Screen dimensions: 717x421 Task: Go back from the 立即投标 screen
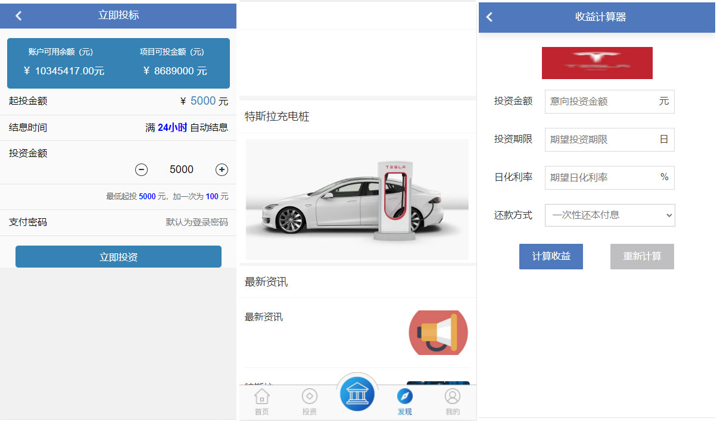pos(19,15)
